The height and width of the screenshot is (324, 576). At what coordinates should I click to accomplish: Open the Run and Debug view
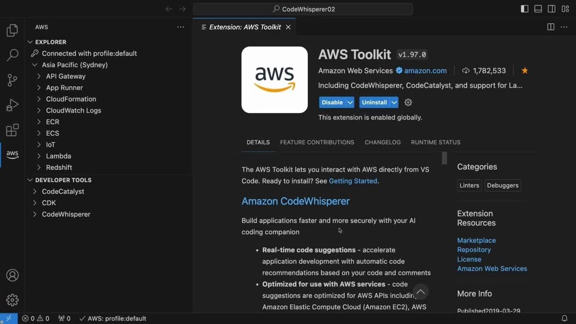point(12,105)
